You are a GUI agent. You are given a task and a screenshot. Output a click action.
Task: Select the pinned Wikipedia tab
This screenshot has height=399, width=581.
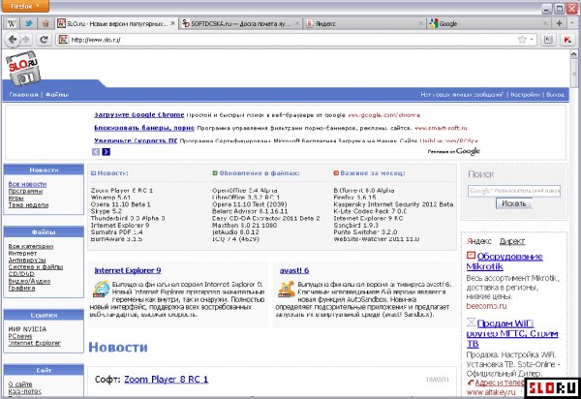click(12, 23)
